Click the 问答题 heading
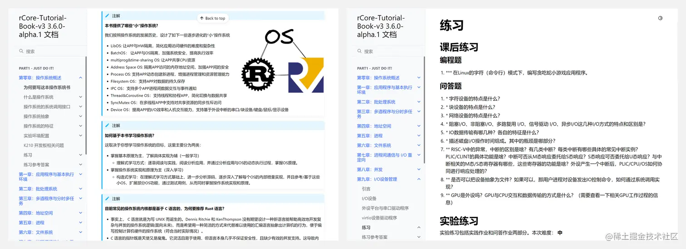This screenshot has width=686, height=249. click(x=451, y=86)
